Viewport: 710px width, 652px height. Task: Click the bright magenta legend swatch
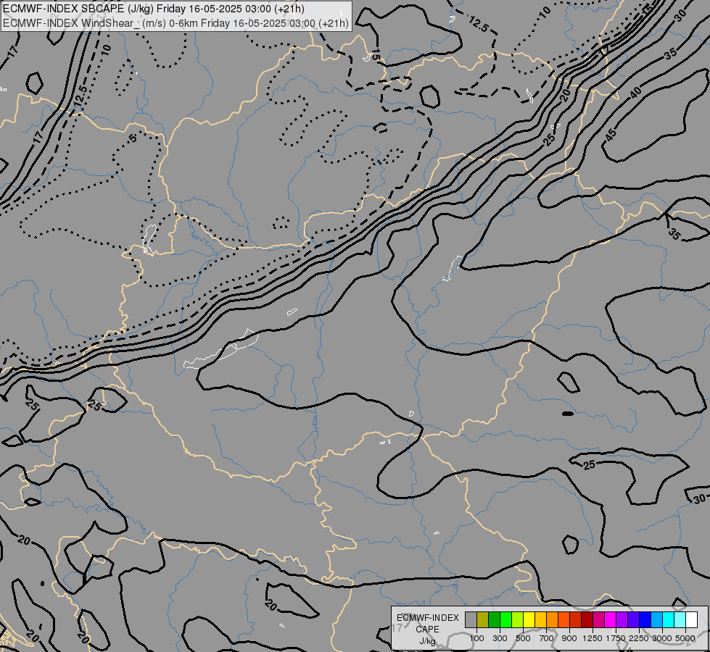[x=610, y=620]
